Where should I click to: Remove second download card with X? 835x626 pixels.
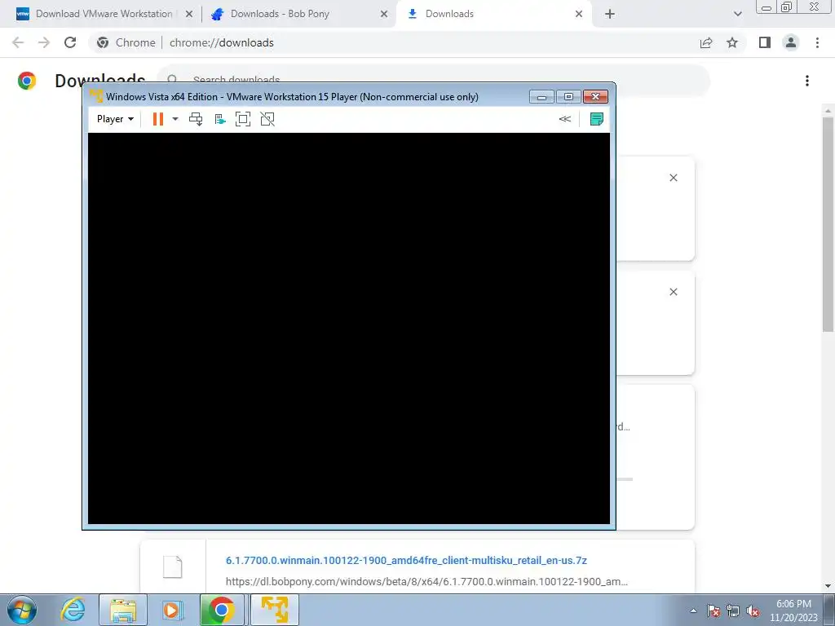click(x=673, y=292)
